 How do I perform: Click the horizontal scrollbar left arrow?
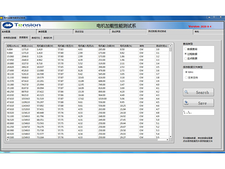tap(8, 140)
